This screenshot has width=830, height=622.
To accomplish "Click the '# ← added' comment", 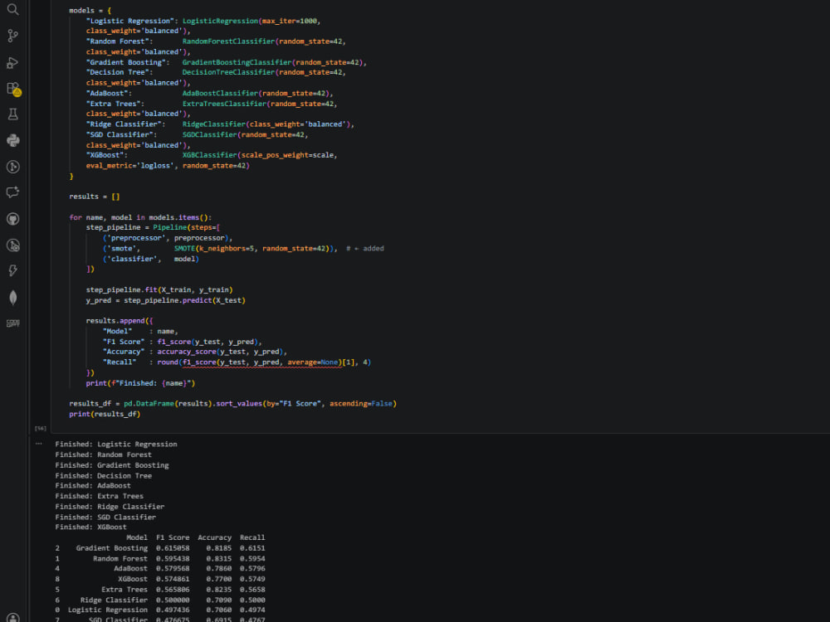I will [x=365, y=249].
